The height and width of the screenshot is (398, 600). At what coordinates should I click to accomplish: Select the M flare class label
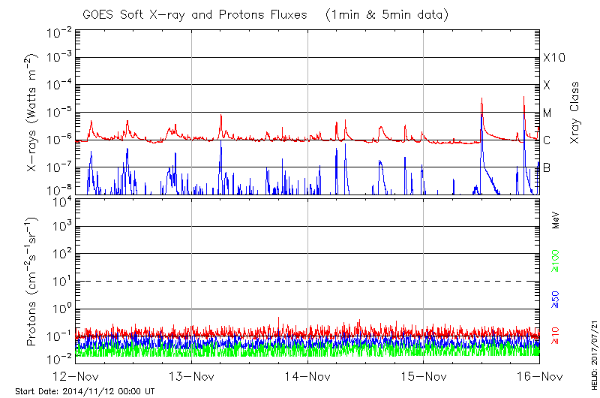[547, 113]
